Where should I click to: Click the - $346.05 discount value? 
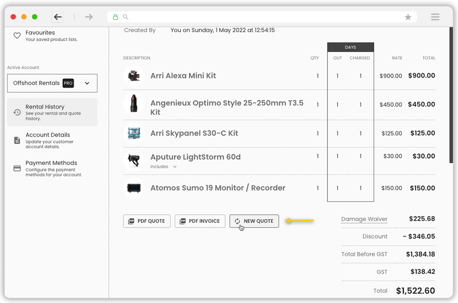click(x=419, y=236)
